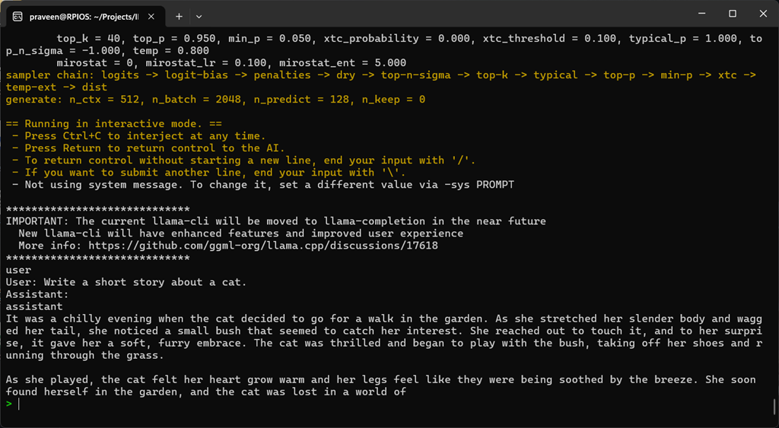Viewport: 779px width, 428px height.
Task: Close the terminal window
Action: 762,14
